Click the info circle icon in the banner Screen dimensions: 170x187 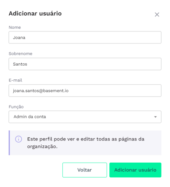point(19,139)
